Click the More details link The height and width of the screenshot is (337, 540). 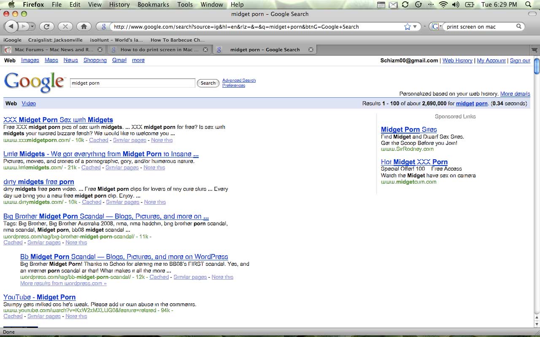[515, 94]
